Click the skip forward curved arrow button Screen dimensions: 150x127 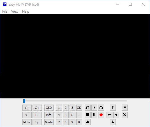101,108
